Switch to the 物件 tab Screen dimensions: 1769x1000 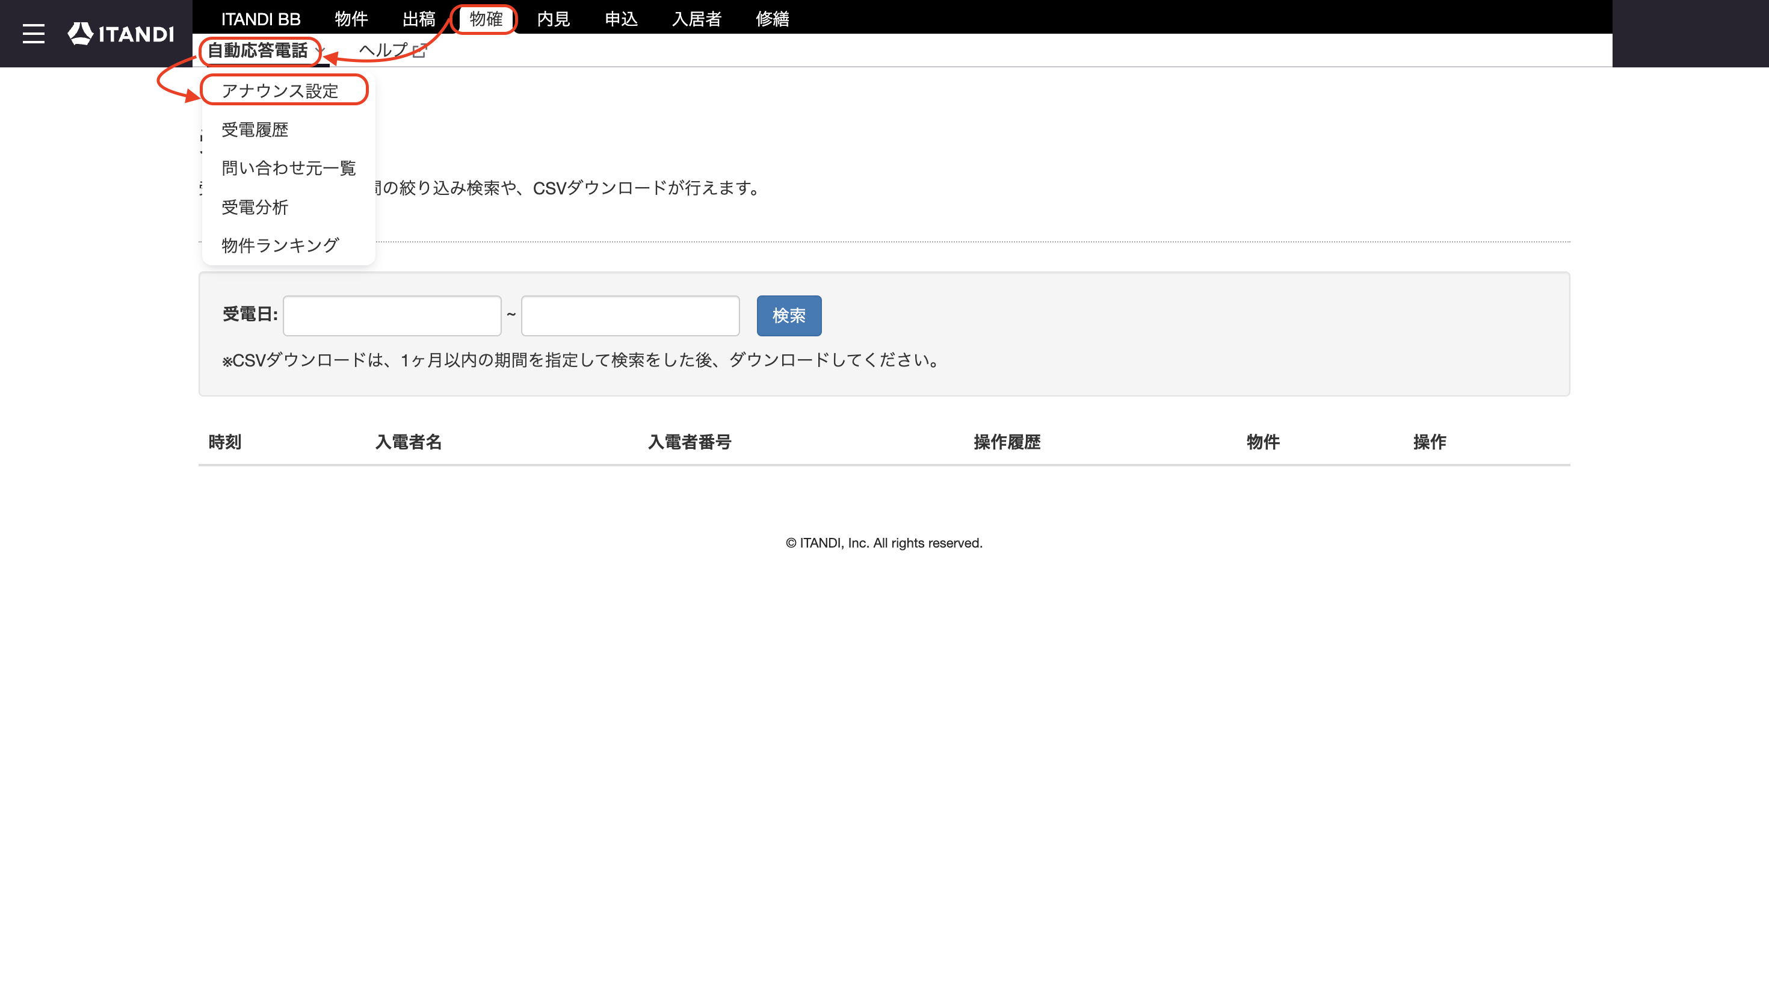(351, 19)
